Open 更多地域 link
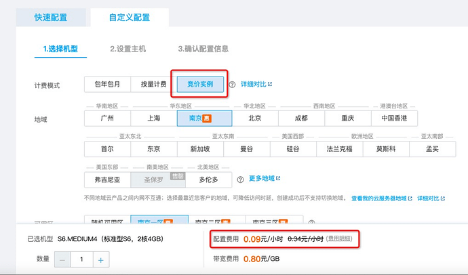This screenshot has height=275, width=468. click(x=265, y=178)
